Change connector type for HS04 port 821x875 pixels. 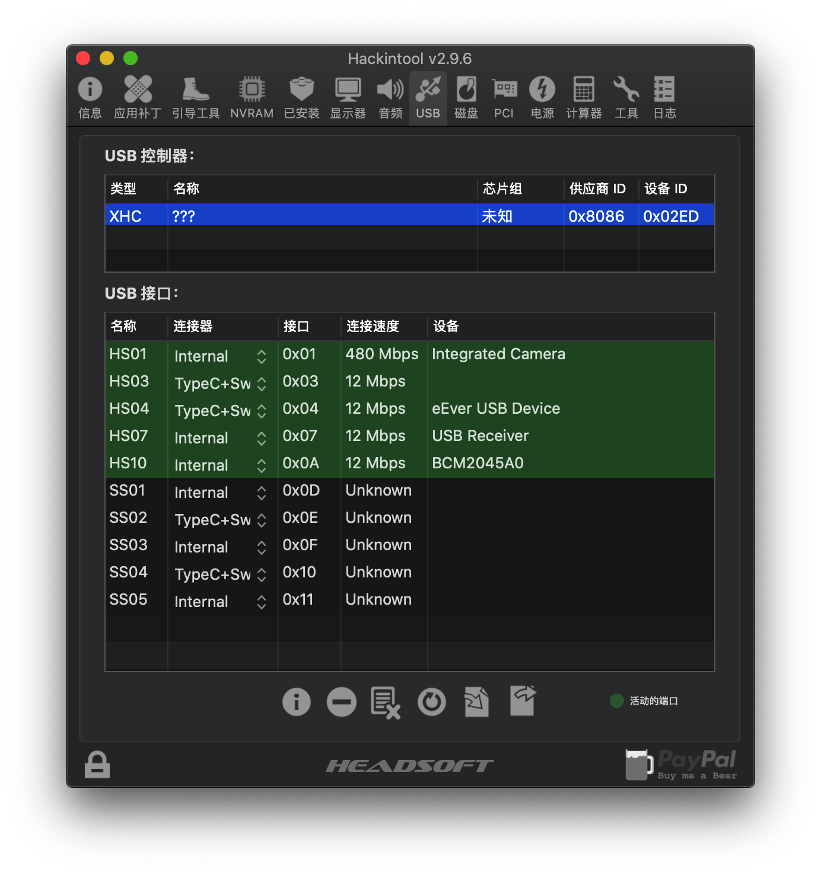click(220, 411)
